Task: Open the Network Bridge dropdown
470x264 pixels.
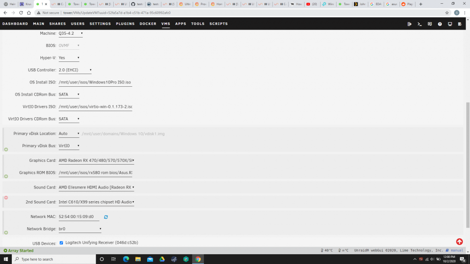Action: click(80, 229)
